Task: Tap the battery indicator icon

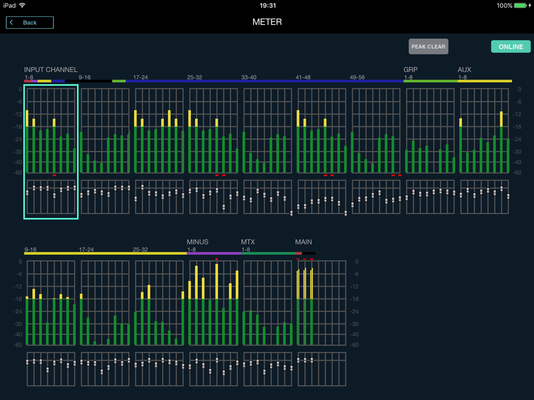Action: pos(520,5)
